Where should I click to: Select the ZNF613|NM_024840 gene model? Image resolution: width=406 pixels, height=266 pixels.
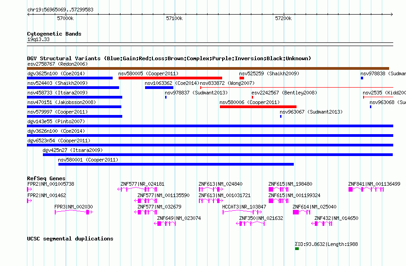click(x=211, y=189)
